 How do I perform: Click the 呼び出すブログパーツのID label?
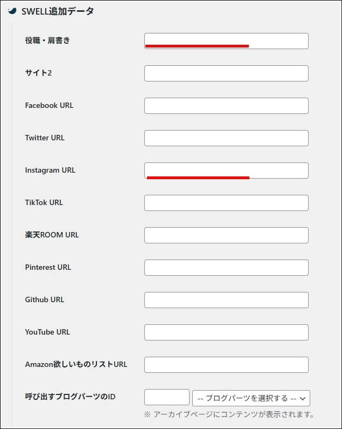pyautogui.click(x=70, y=397)
